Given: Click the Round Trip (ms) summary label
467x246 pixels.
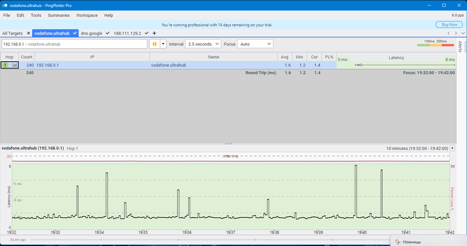Looking at the screenshot, I should [x=260, y=72].
